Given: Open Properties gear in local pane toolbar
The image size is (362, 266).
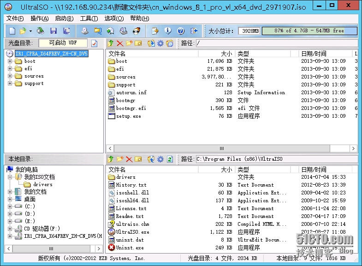Looking at the screenshot, I should click(x=160, y=159).
